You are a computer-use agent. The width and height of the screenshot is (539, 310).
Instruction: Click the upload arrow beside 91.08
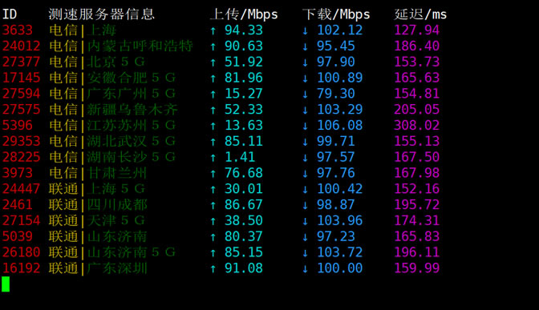tap(213, 269)
